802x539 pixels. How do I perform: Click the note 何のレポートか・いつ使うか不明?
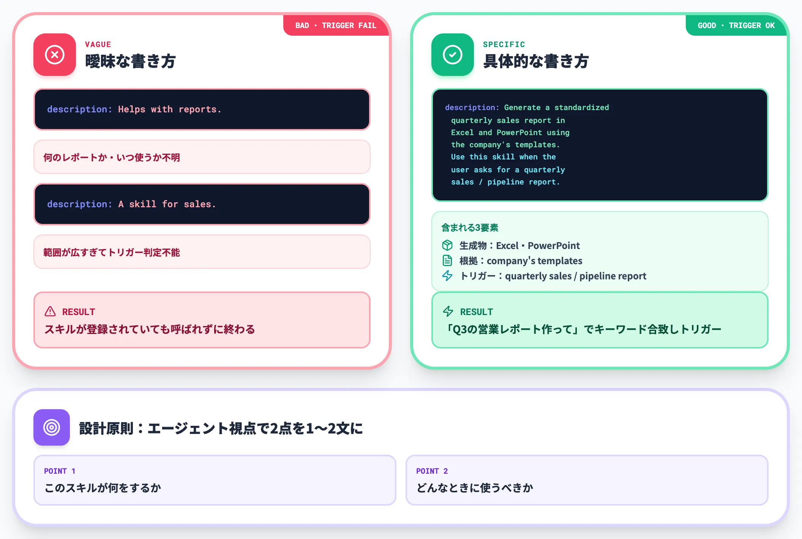coord(202,157)
